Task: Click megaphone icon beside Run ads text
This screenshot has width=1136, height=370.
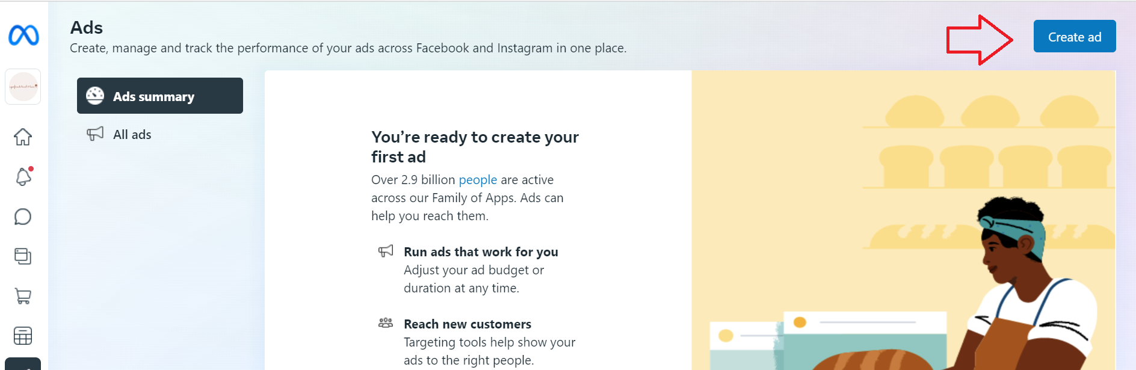Action: [386, 251]
